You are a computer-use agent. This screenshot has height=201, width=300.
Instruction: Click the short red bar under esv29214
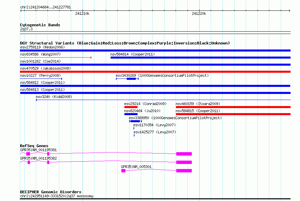coord(131,107)
